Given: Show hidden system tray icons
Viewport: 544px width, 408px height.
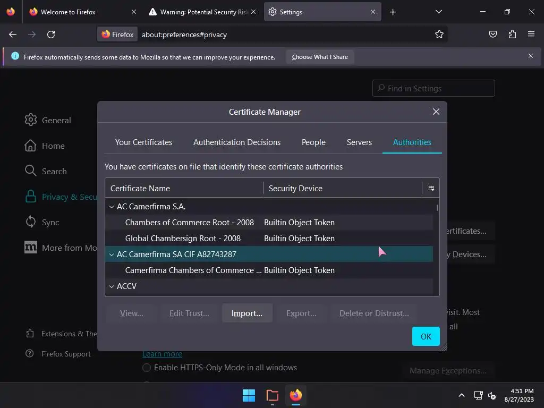Looking at the screenshot, I should click(462, 395).
